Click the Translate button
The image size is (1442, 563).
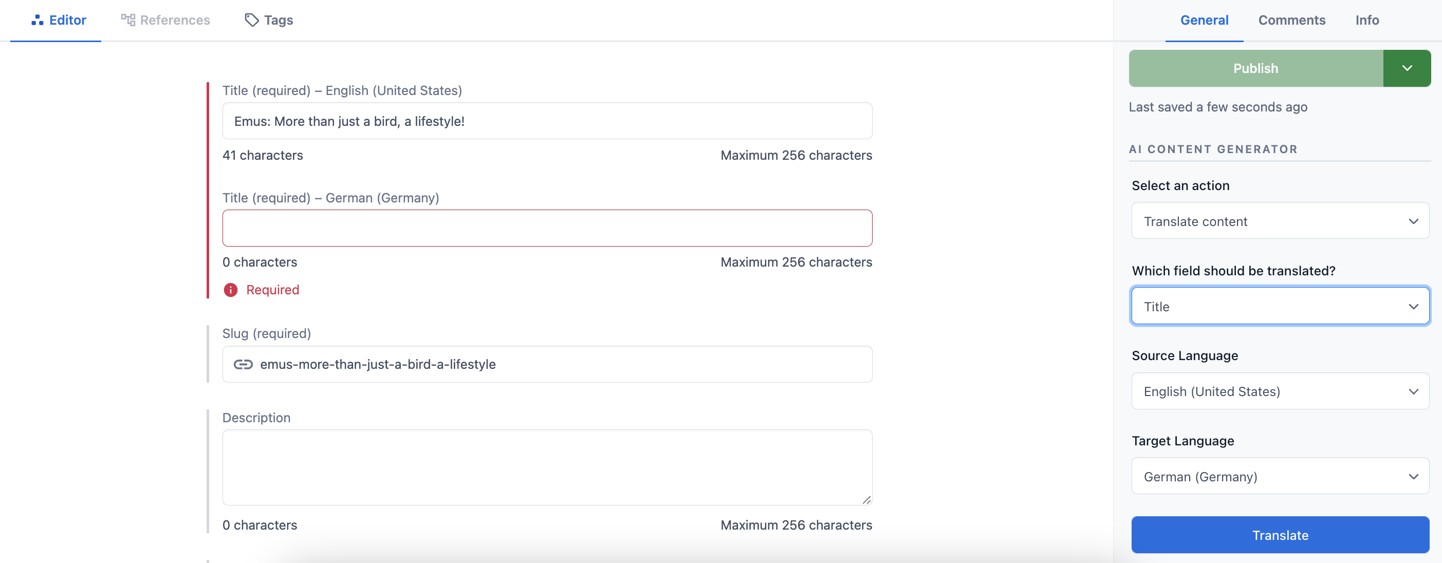(1280, 534)
